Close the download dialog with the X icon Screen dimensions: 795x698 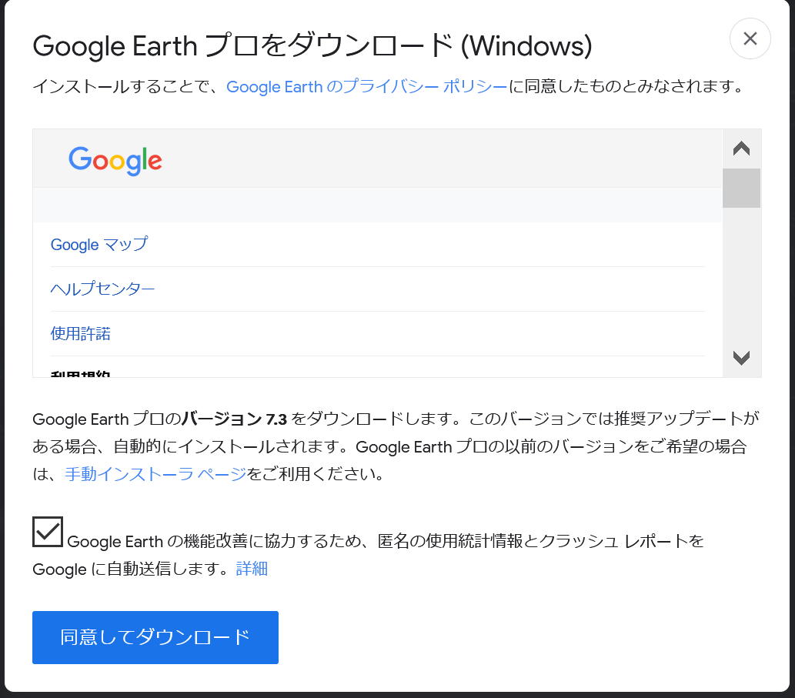tap(750, 38)
